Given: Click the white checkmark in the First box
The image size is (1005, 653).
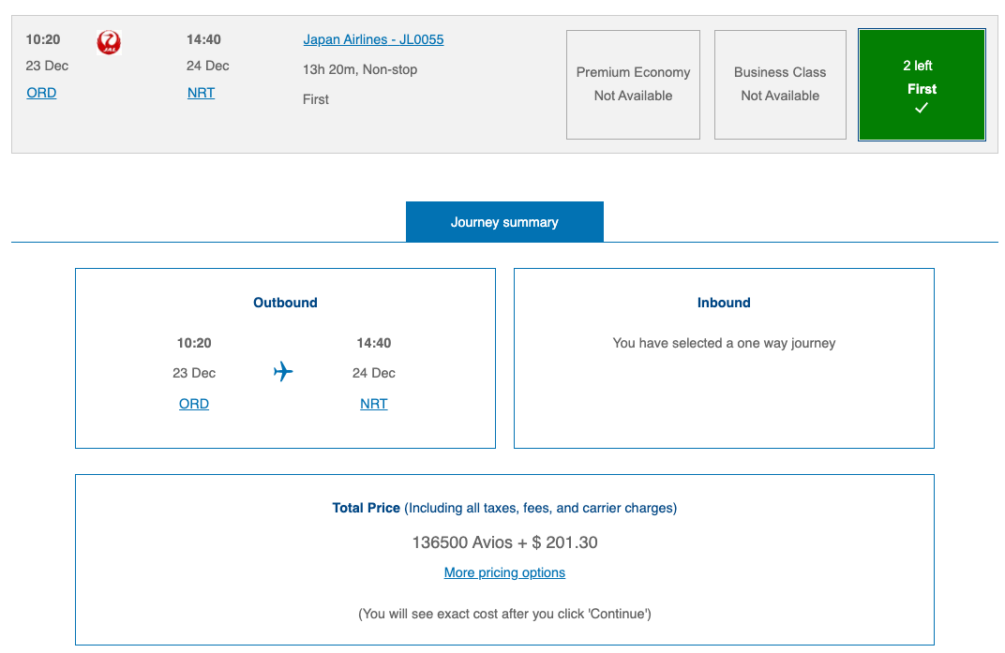Looking at the screenshot, I should point(922,107).
